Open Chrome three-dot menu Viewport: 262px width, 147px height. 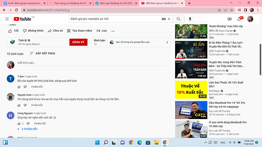pyautogui.click(x=258, y=10)
